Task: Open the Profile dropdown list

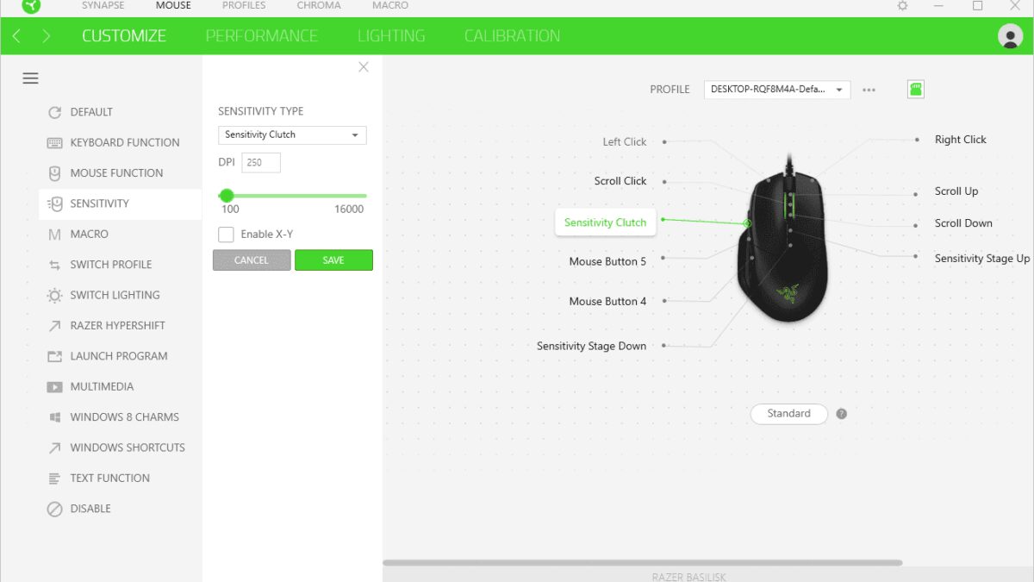Action: 777,90
